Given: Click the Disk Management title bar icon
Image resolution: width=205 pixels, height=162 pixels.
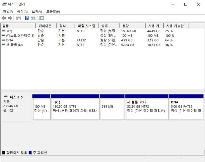Looking at the screenshot, I should (x=5, y=4).
